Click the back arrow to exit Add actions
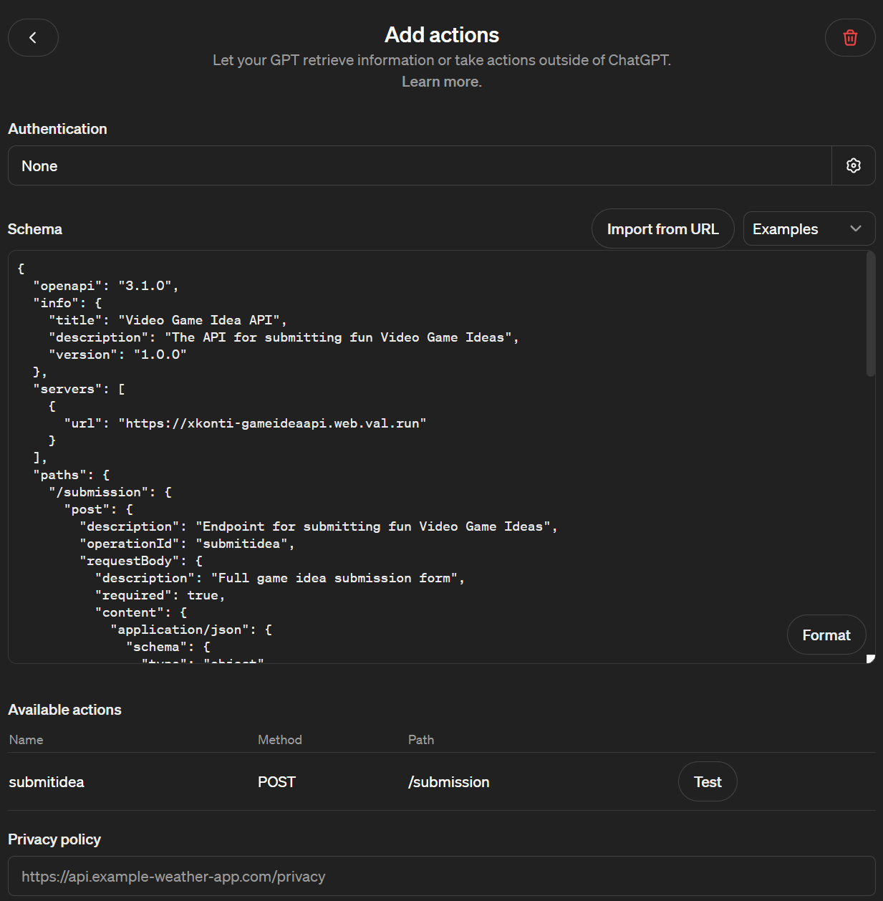The height and width of the screenshot is (901, 883). pos(33,37)
